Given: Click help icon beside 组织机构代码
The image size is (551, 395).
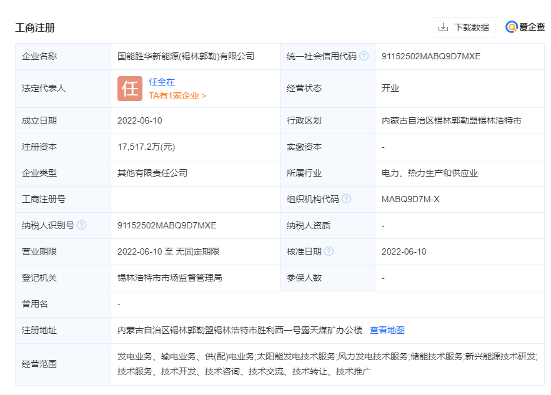Looking at the screenshot, I should click(x=346, y=199).
